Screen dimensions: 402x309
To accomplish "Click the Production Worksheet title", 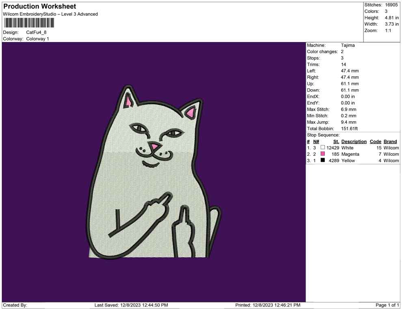I will tap(39, 6).
